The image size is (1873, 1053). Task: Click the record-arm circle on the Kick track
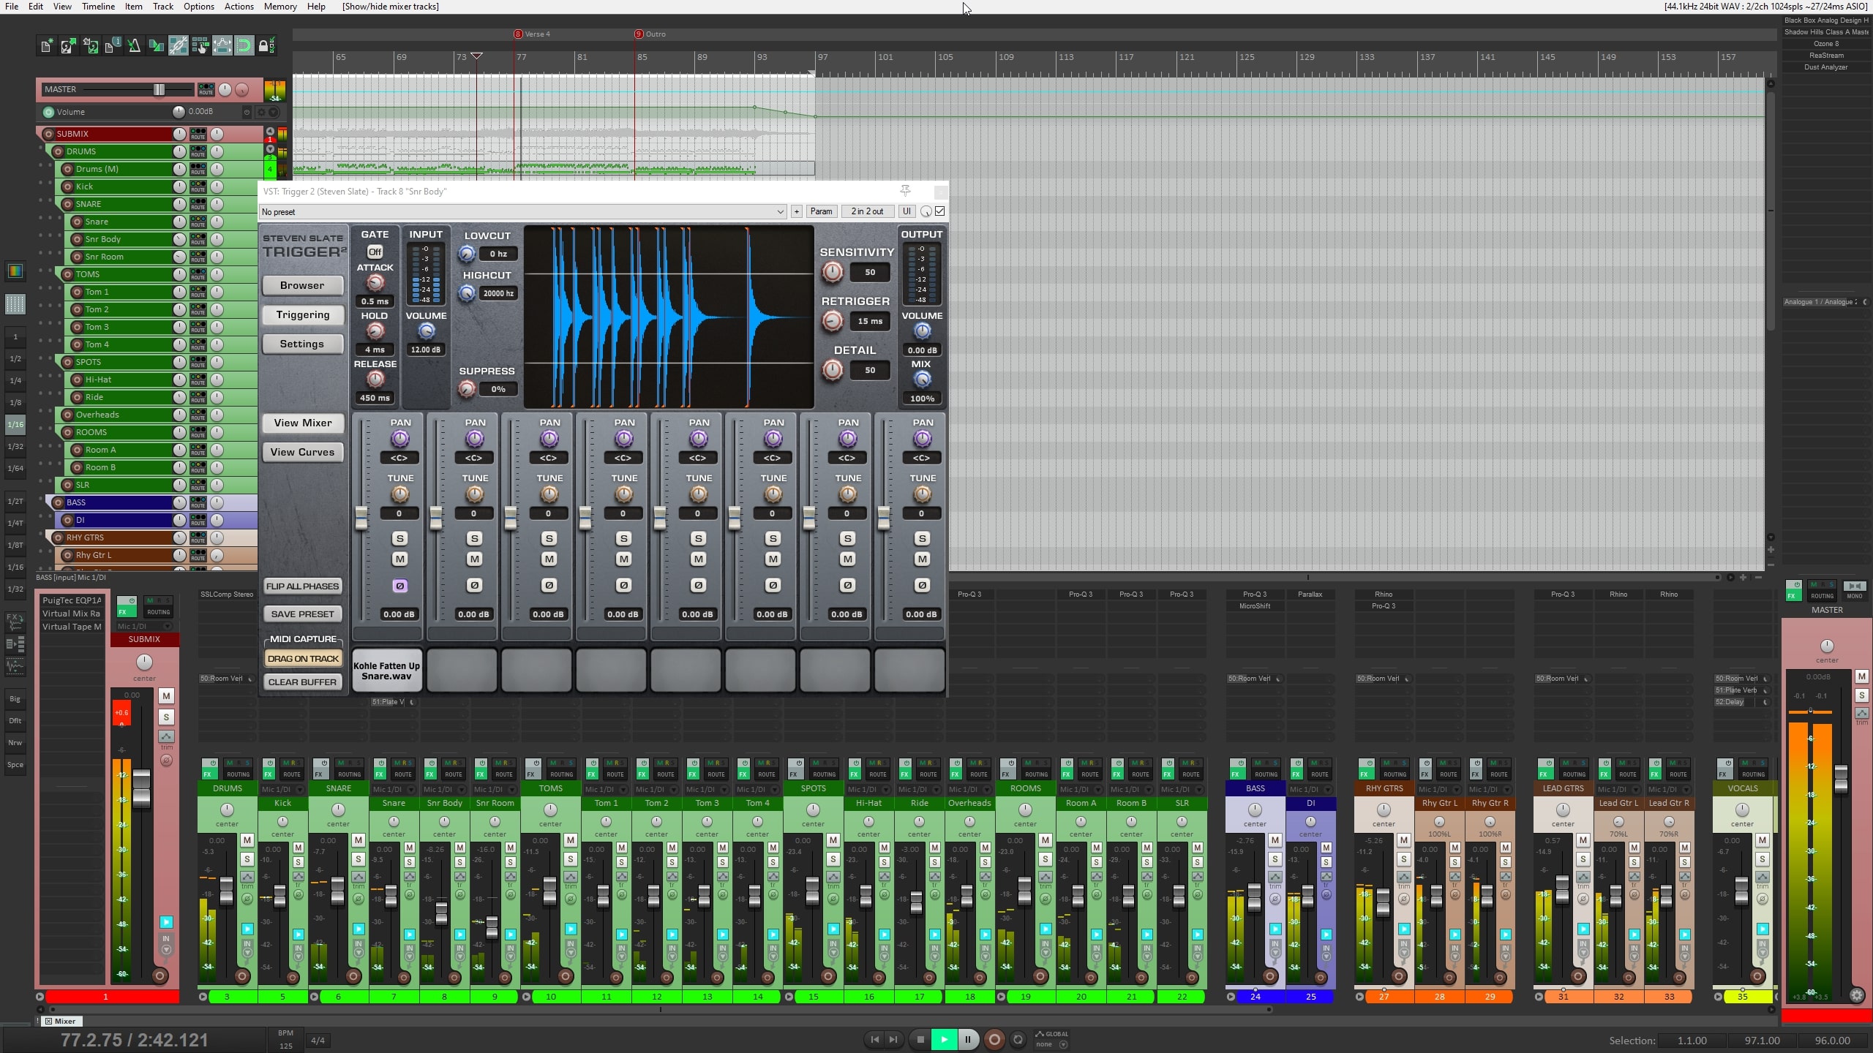pyautogui.click(x=68, y=186)
